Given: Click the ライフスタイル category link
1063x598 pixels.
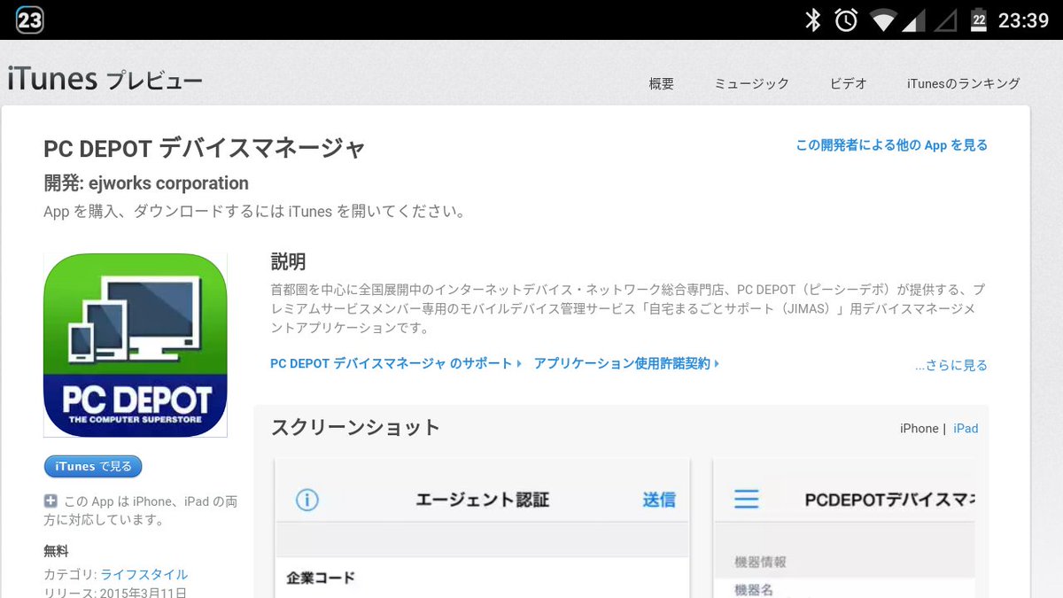Looking at the screenshot, I should tap(144, 574).
